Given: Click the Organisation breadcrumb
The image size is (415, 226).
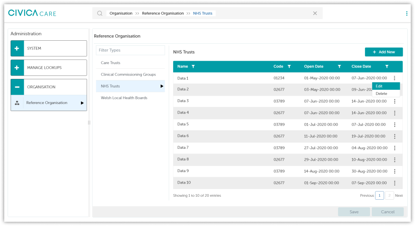Looking at the screenshot, I should pos(121,13).
